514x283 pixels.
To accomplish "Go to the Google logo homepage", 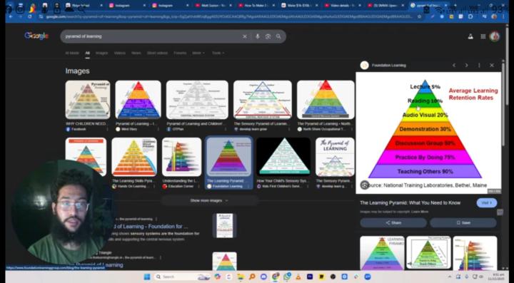I will click(x=36, y=36).
